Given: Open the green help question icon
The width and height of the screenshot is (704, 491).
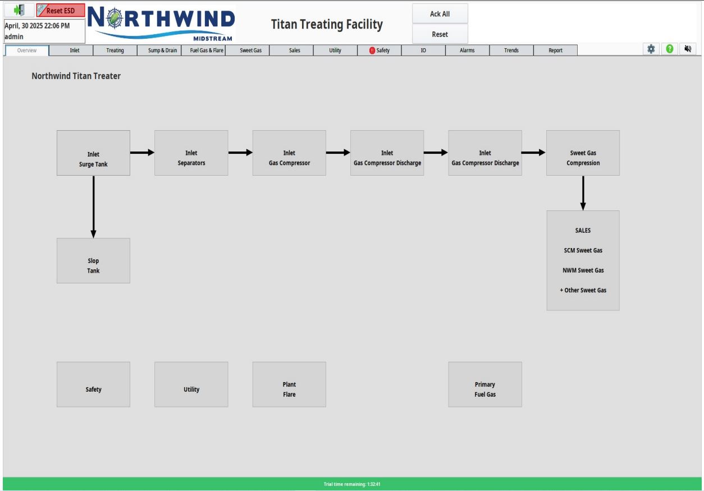Looking at the screenshot, I should [x=669, y=49].
